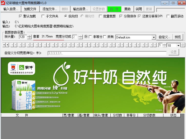The width and height of the screenshot is (186, 139).
Task: Click the 拼头量 value field showing 120
Action: [x=23, y=37]
